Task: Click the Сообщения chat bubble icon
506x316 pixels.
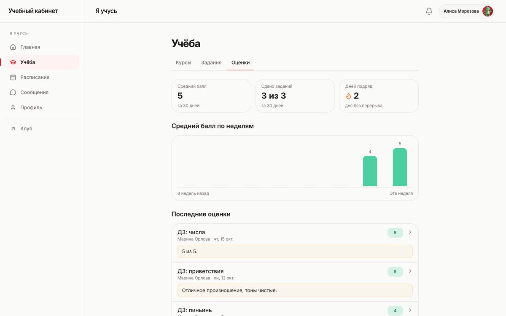Action: (x=13, y=93)
